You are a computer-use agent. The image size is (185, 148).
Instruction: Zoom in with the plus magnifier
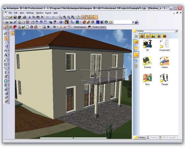(x=64, y=17)
